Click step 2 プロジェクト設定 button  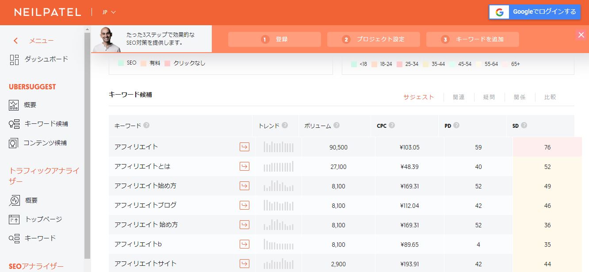point(374,39)
